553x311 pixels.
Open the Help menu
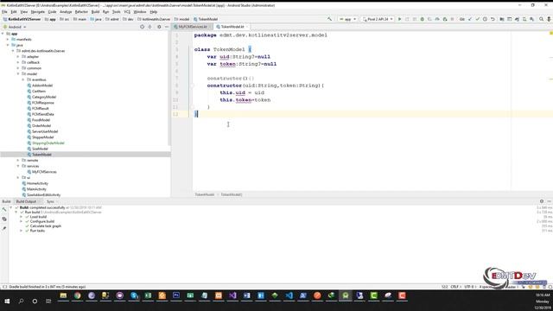(x=154, y=11)
